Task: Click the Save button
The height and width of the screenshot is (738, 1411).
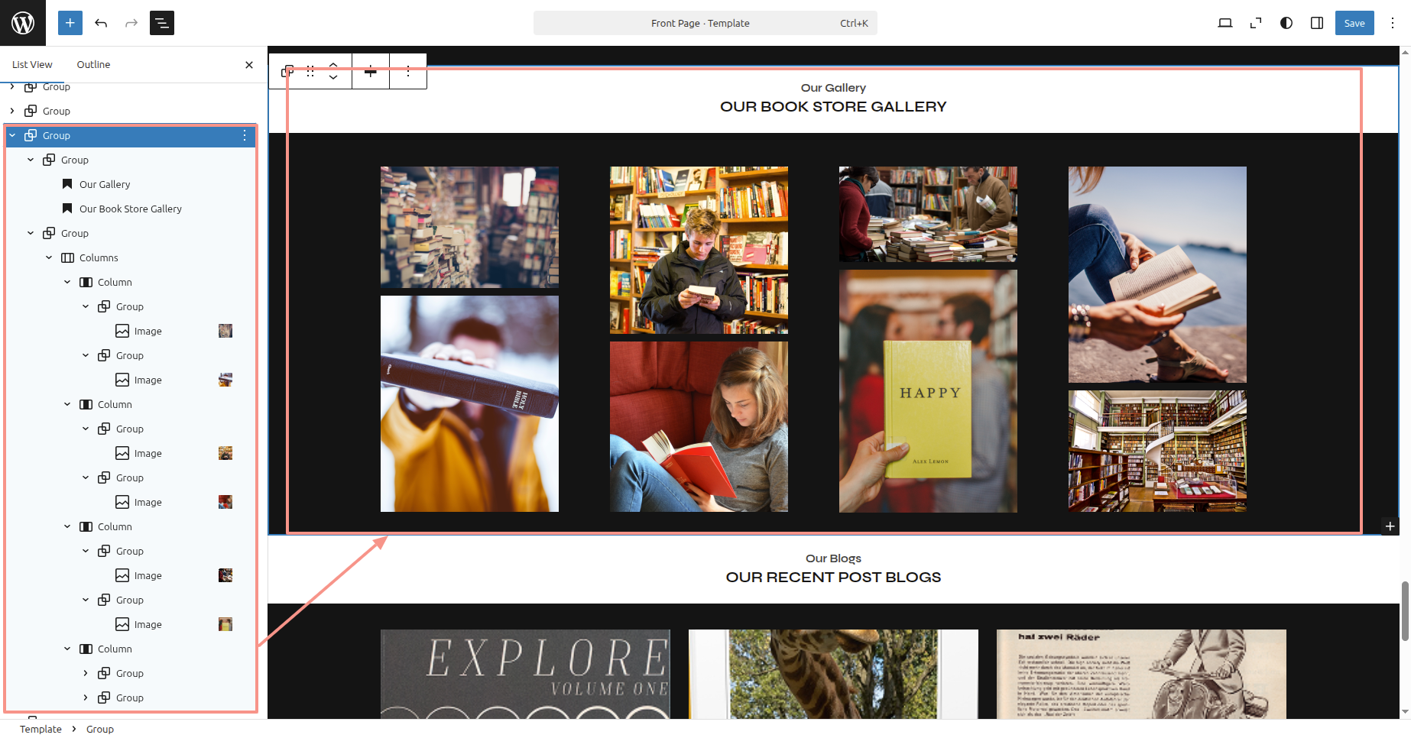Action: [x=1354, y=23]
